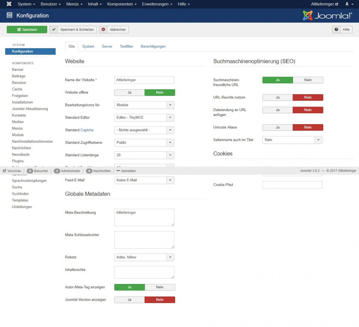Click the Name der Website field
The height and width of the screenshot is (327, 359).
coord(144,80)
